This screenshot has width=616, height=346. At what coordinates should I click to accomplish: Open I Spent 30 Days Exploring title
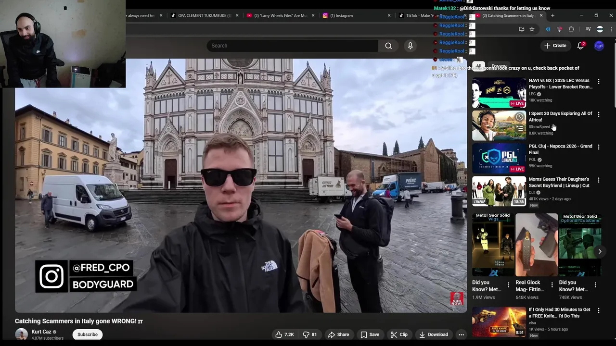[x=560, y=117]
